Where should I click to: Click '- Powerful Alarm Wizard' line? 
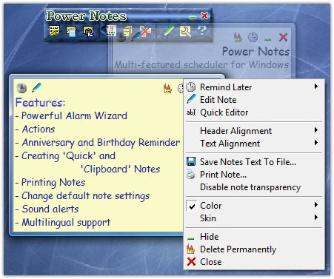(71, 115)
